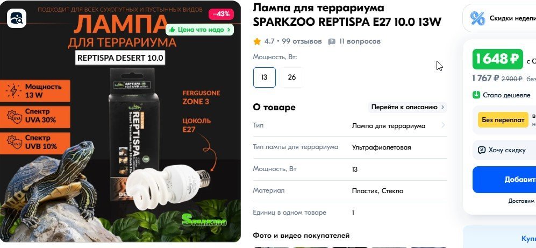
Task: Open the '99 отзывов' reviews link
Action: click(302, 41)
